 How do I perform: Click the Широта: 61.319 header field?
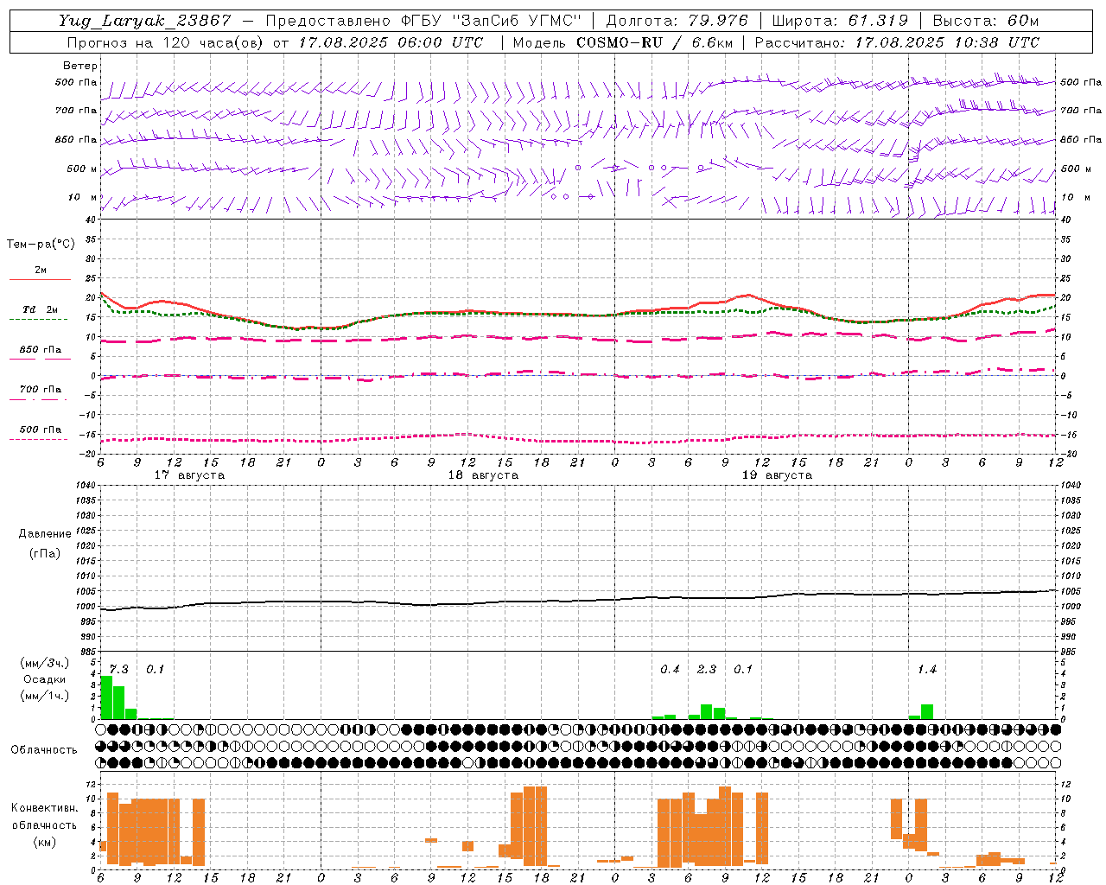tap(840, 21)
